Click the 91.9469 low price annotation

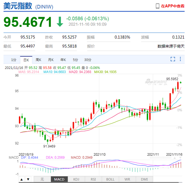[49, 146]
